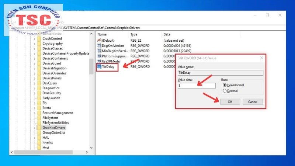Viewport: 295px width, 166px height.
Task: Click the Hvsi folder icon
Action: click(x=39, y=147)
